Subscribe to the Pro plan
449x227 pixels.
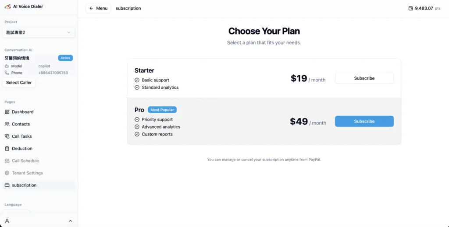(x=364, y=121)
